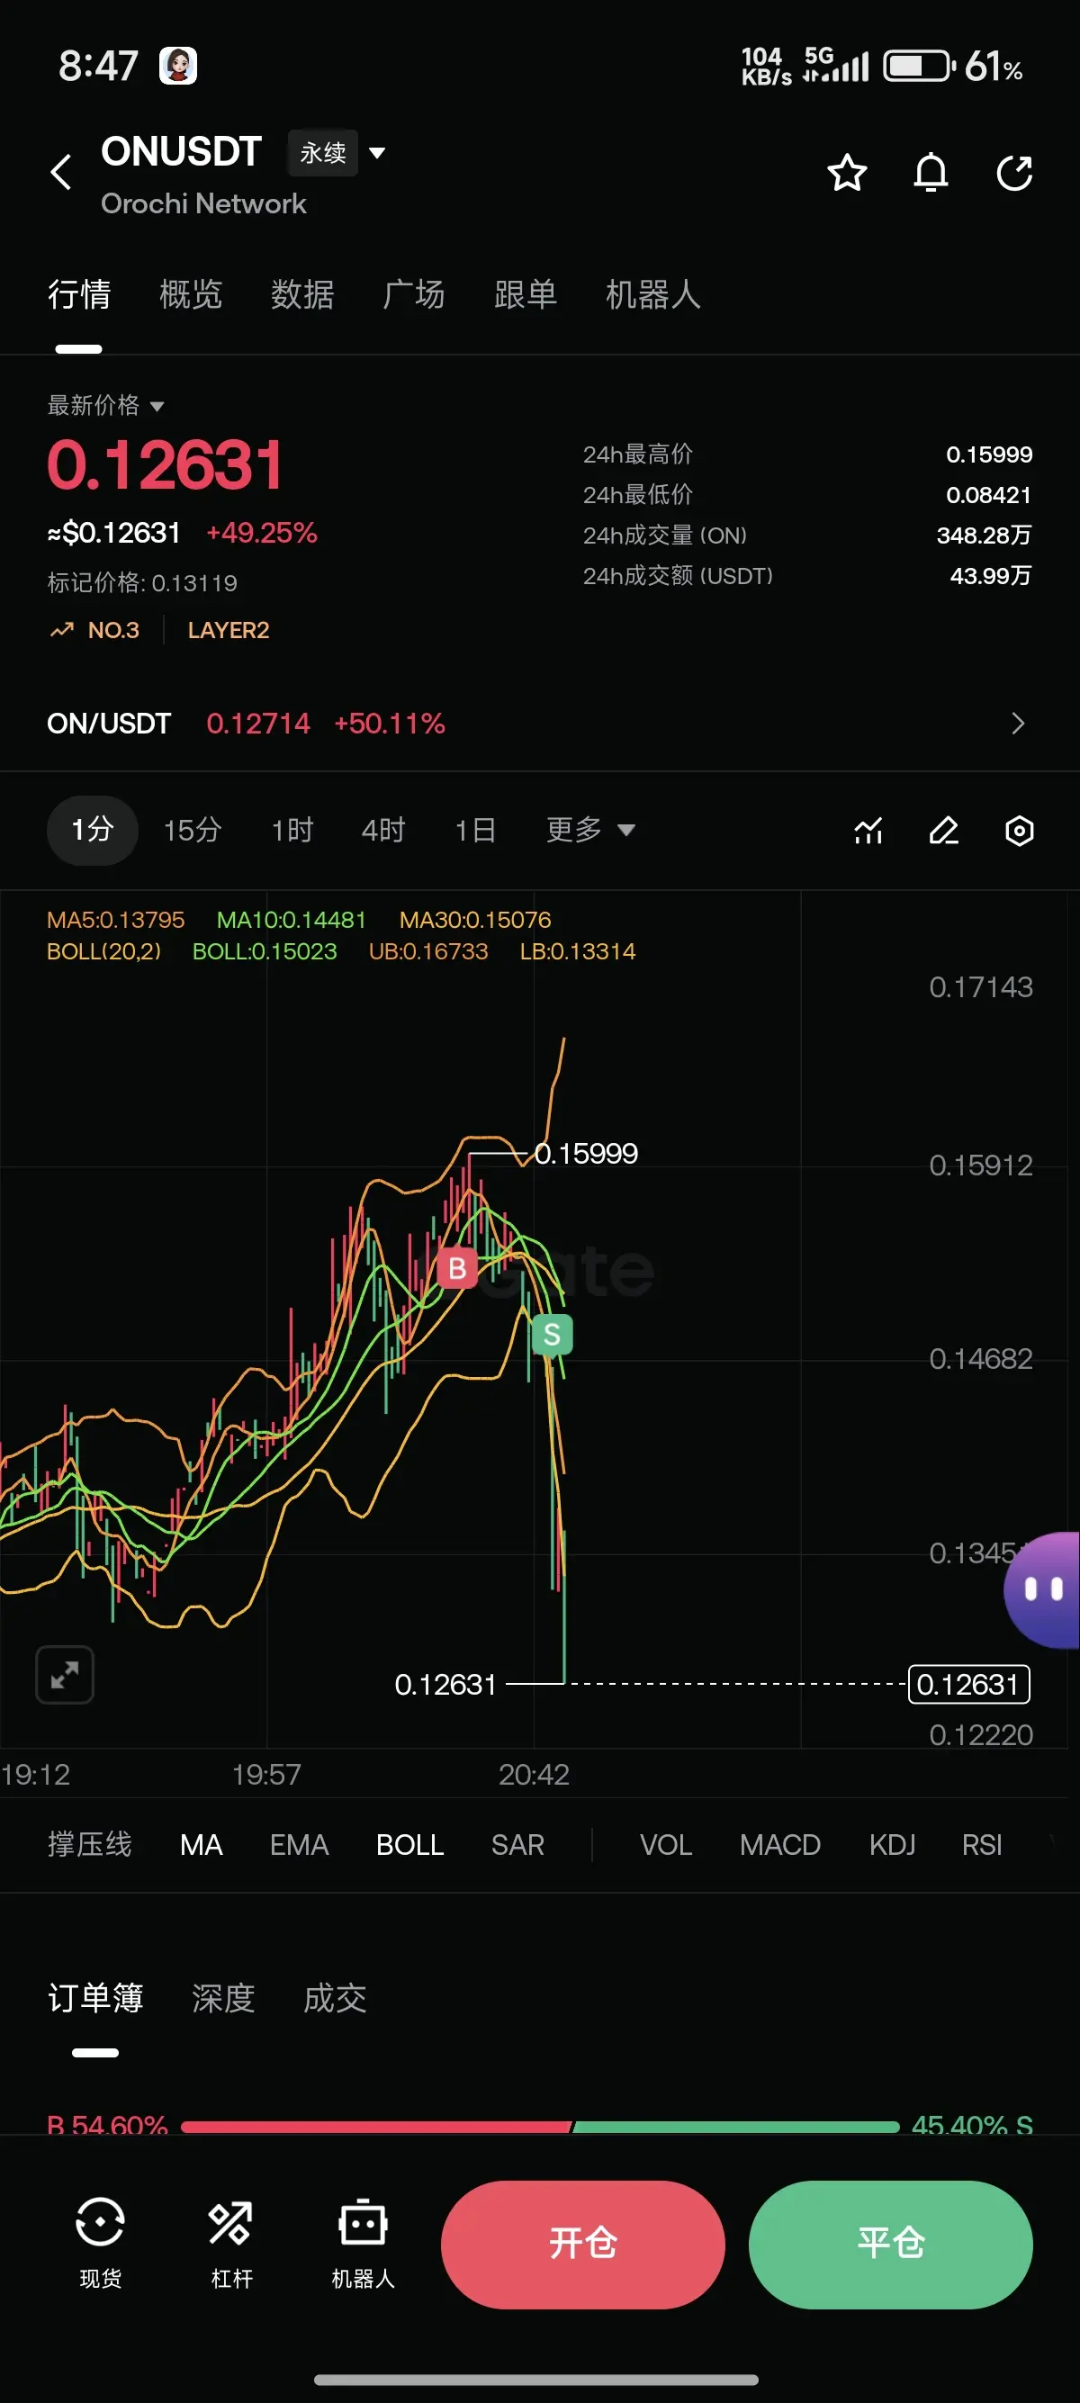Open the 更多 timeframe dropdown

pyautogui.click(x=589, y=829)
